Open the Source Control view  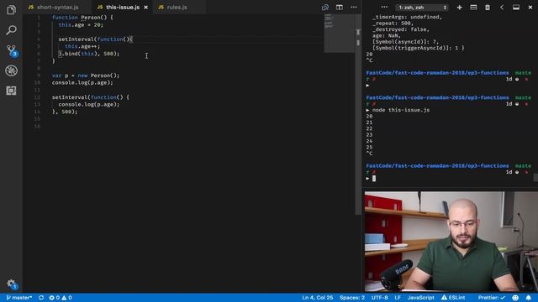point(12,50)
